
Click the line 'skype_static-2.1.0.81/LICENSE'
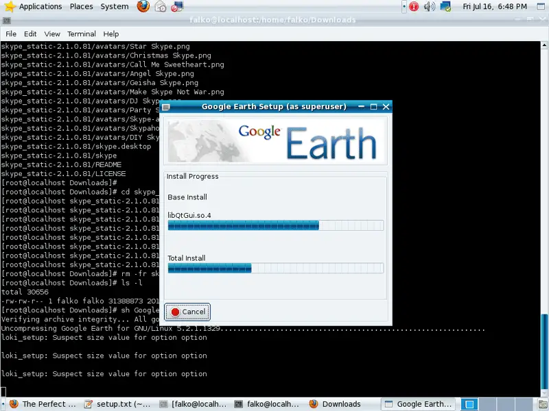coord(63,174)
